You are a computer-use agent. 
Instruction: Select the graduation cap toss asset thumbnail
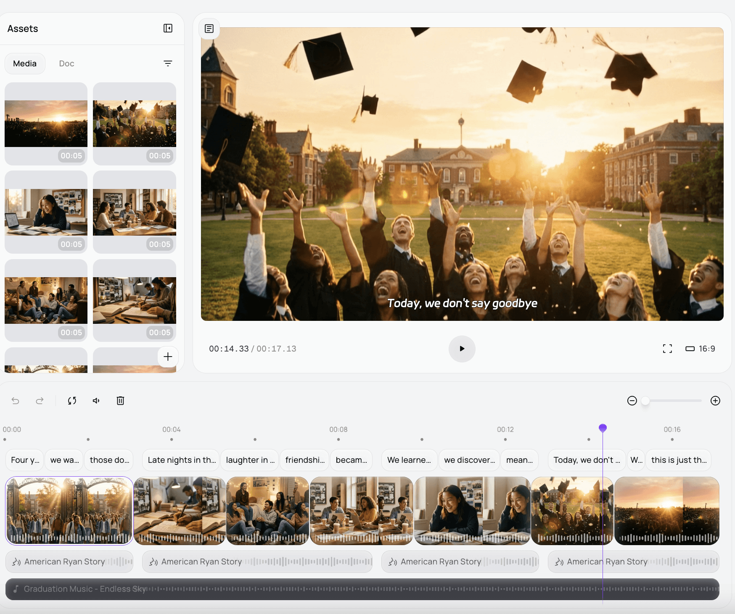pyautogui.click(x=135, y=124)
